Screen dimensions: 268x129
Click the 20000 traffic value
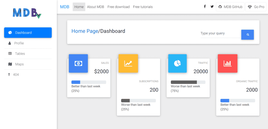201,71
